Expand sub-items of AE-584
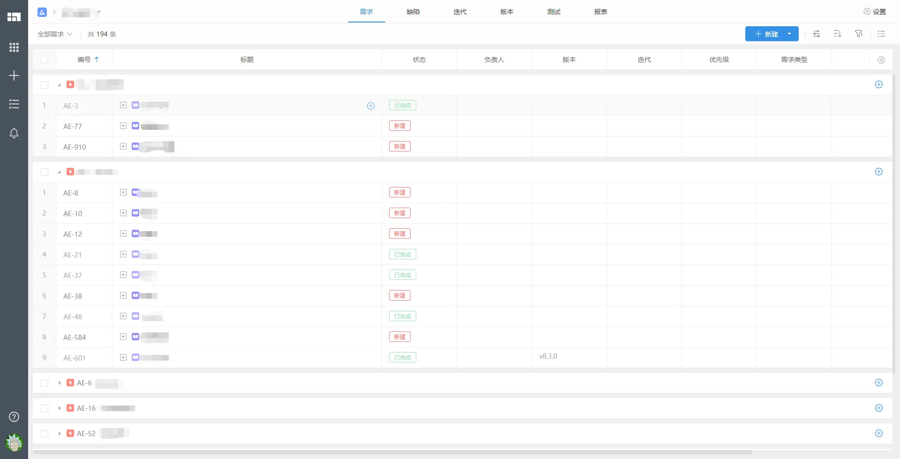Viewport: 900px width, 459px height. (x=123, y=337)
